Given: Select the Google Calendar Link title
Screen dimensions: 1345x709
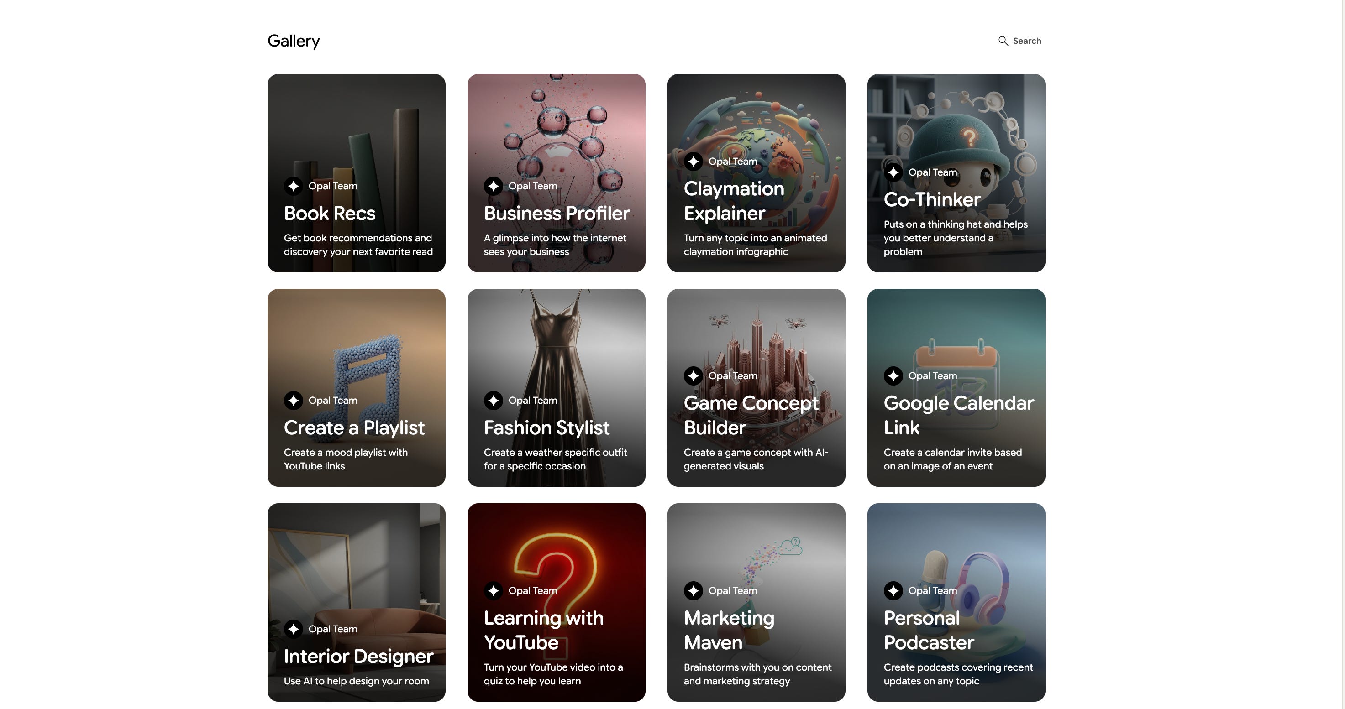Looking at the screenshot, I should pyautogui.click(x=959, y=415).
